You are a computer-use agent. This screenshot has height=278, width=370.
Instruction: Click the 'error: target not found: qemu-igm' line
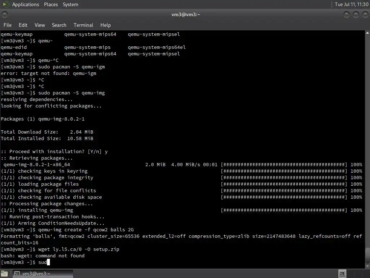coord(48,73)
